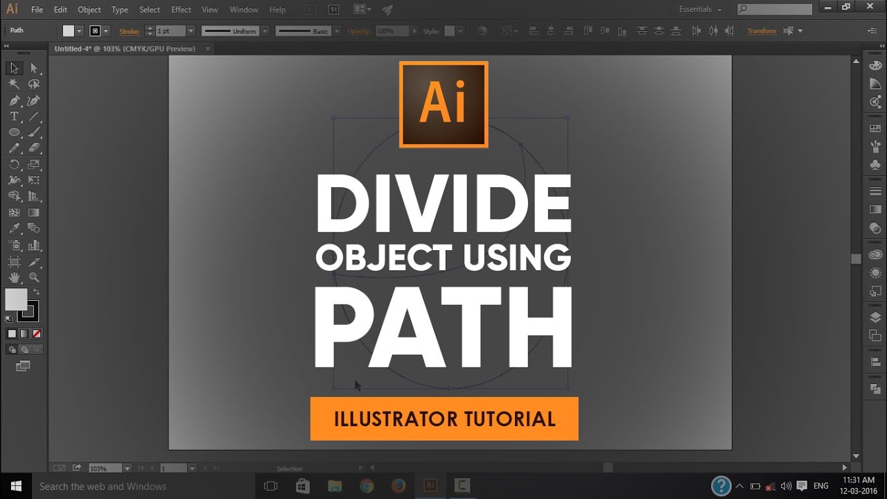Set paint mode to Gradient
Screen dimensions: 887x499
[24, 333]
